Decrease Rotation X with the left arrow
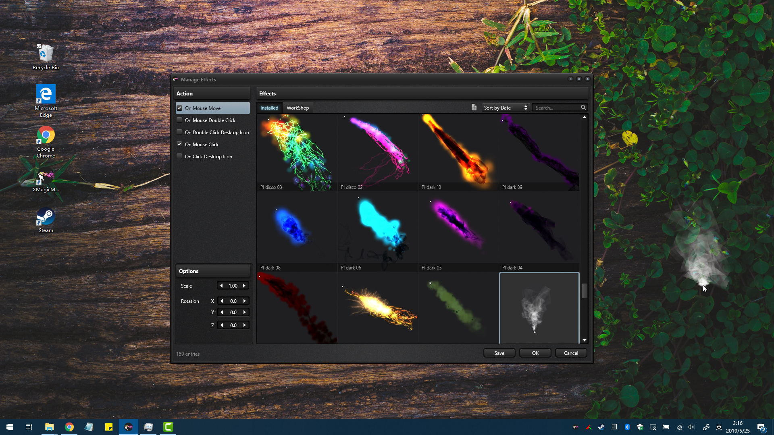 click(x=221, y=300)
